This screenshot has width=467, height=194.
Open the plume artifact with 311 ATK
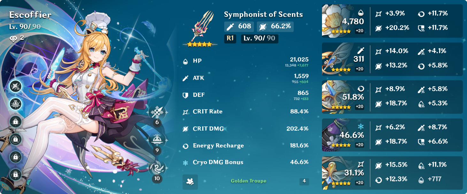(x=392, y=59)
